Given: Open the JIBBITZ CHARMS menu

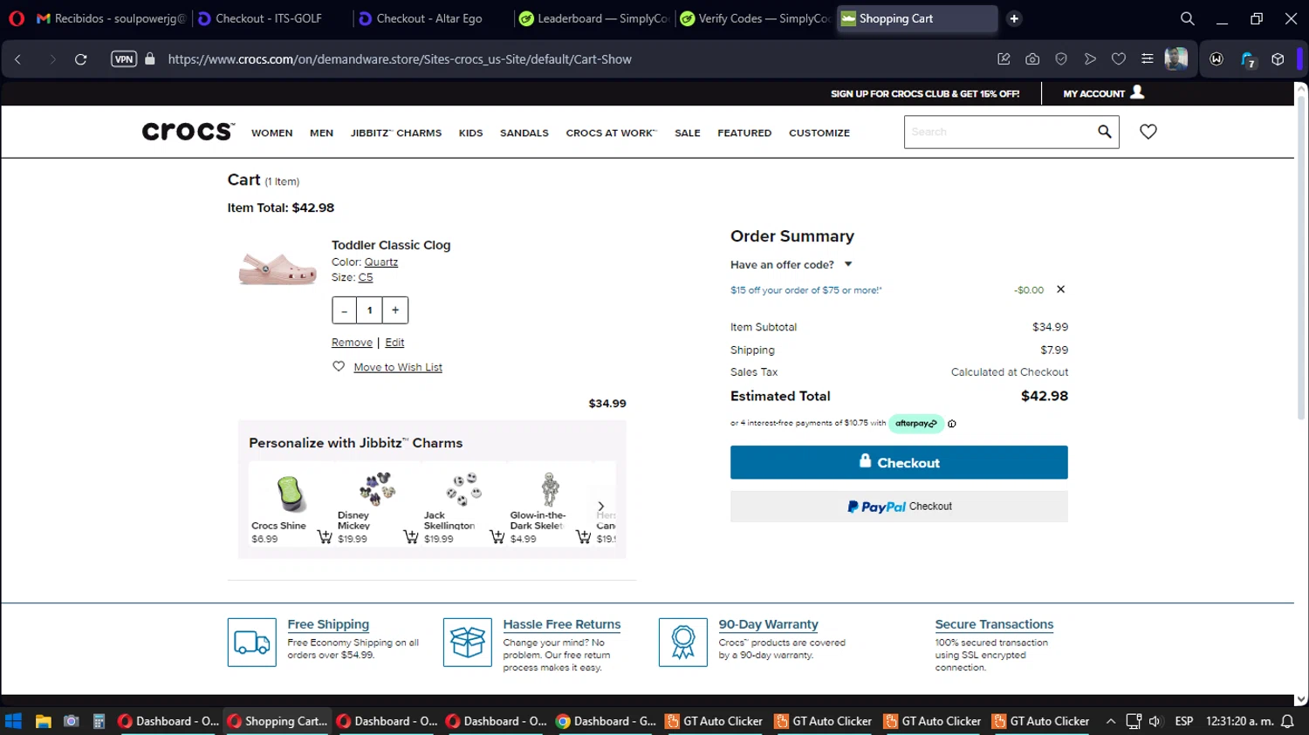Looking at the screenshot, I should [x=396, y=133].
